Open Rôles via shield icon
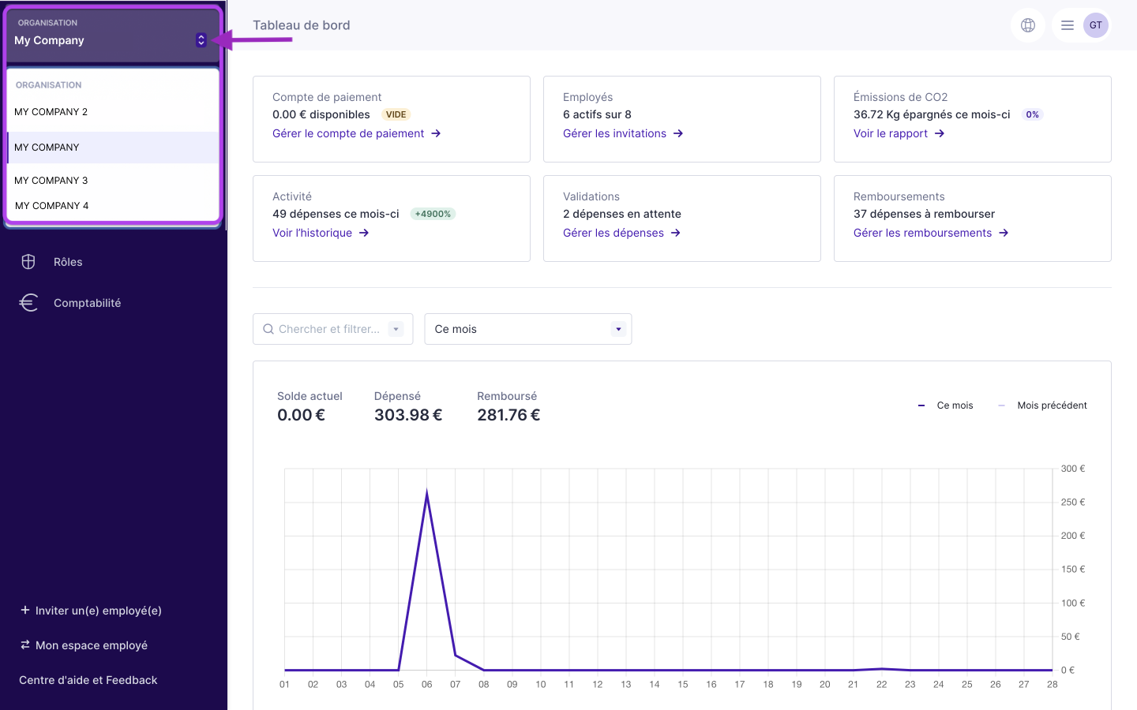Screen dimensions: 1137x710 28,262
